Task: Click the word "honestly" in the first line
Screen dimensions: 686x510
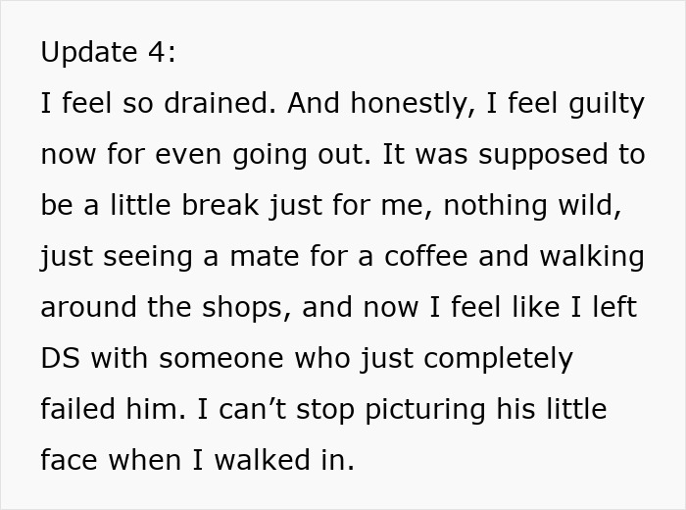Action: point(402,104)
